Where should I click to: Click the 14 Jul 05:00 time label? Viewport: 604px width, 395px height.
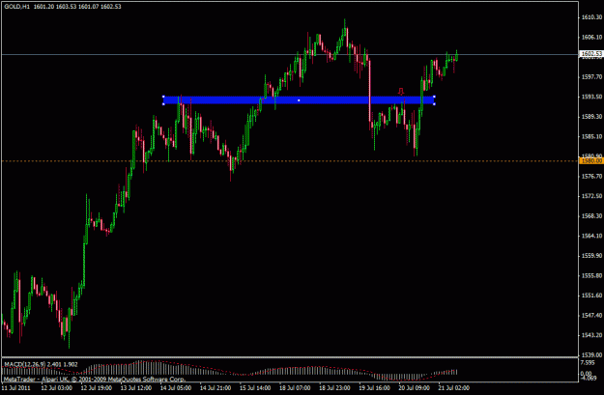click(175, 388)
